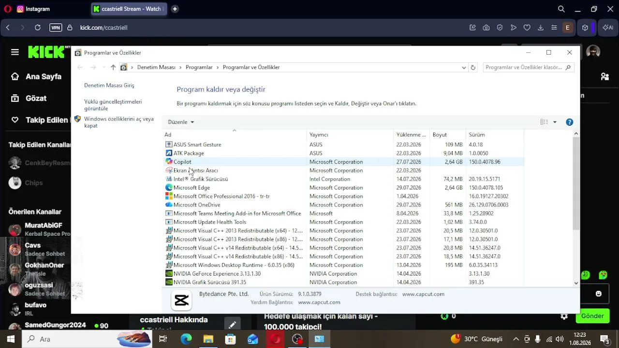The height and width of the screenshot is (348, 619).
Task: Go back in the Opera browser
Action: coord(8,28)
